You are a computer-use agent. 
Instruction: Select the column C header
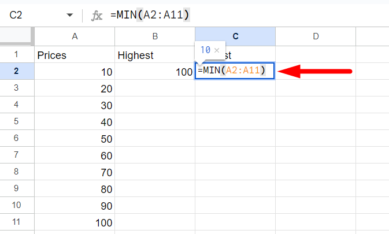[235, 36]
